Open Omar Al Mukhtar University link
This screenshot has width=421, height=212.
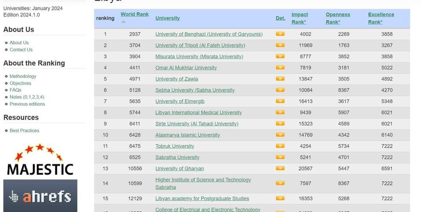tap(186, 68)
